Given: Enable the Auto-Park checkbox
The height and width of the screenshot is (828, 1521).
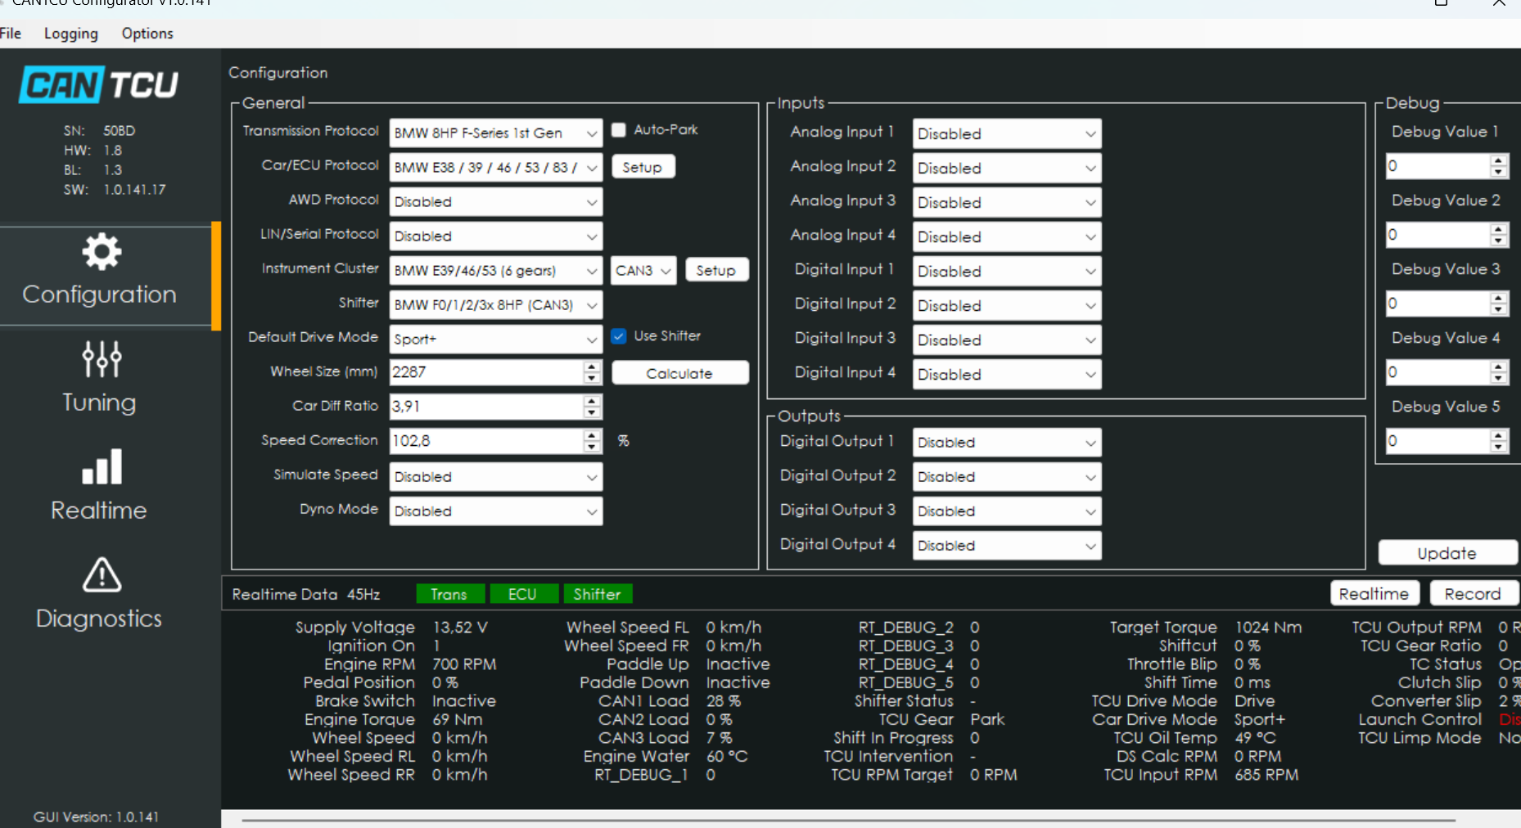Looking at the screenshot, I should 619,130.
